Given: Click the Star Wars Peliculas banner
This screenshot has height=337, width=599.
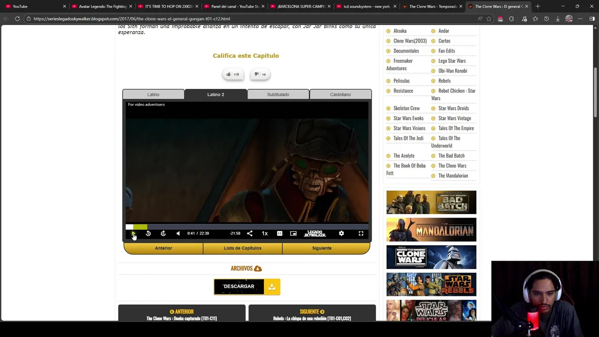Looking at the screenshot, I should click(x=431, y=311).
